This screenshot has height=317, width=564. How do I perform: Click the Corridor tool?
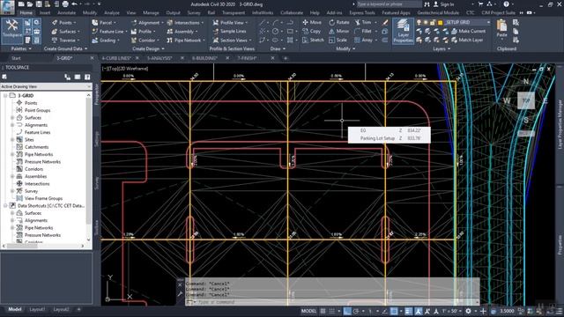[144, 41]
